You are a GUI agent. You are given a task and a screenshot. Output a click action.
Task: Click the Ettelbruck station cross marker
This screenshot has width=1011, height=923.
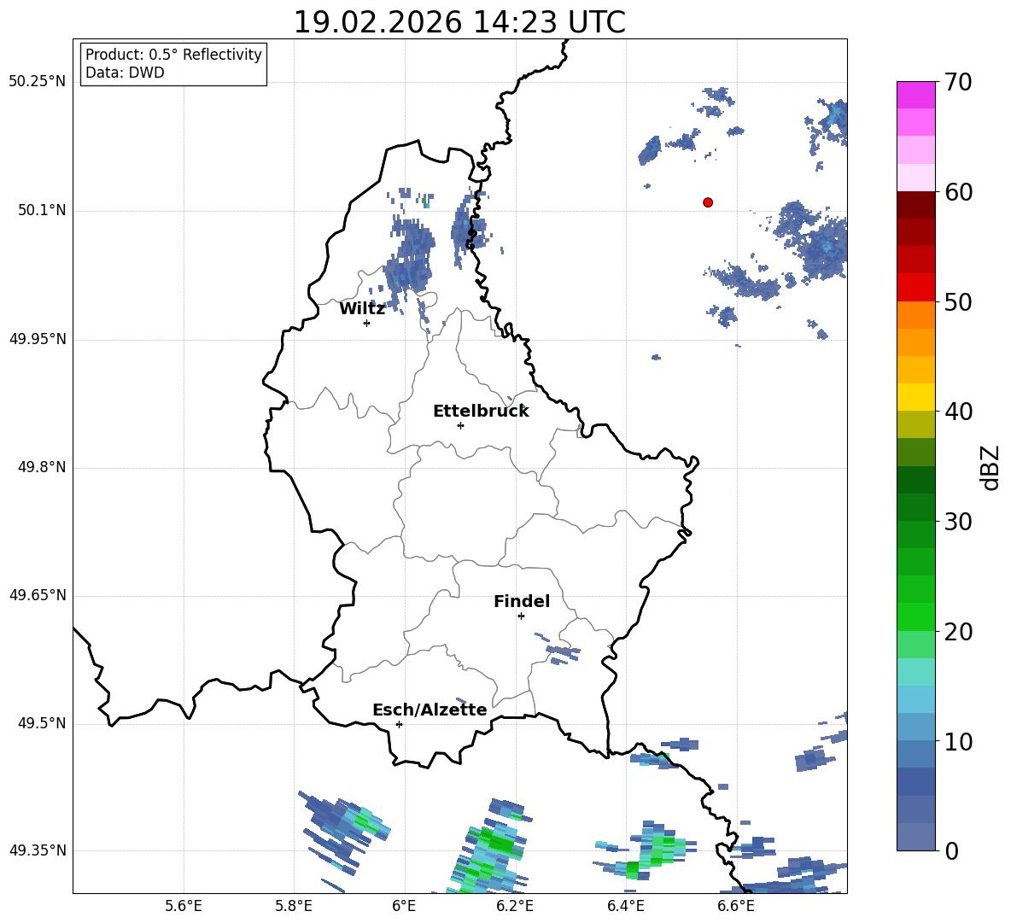[460, 425]
